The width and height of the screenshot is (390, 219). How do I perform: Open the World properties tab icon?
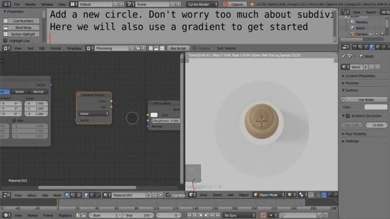372,47
